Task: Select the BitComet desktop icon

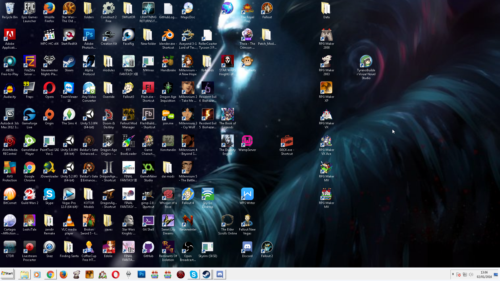Action: [x=10, y=196]
